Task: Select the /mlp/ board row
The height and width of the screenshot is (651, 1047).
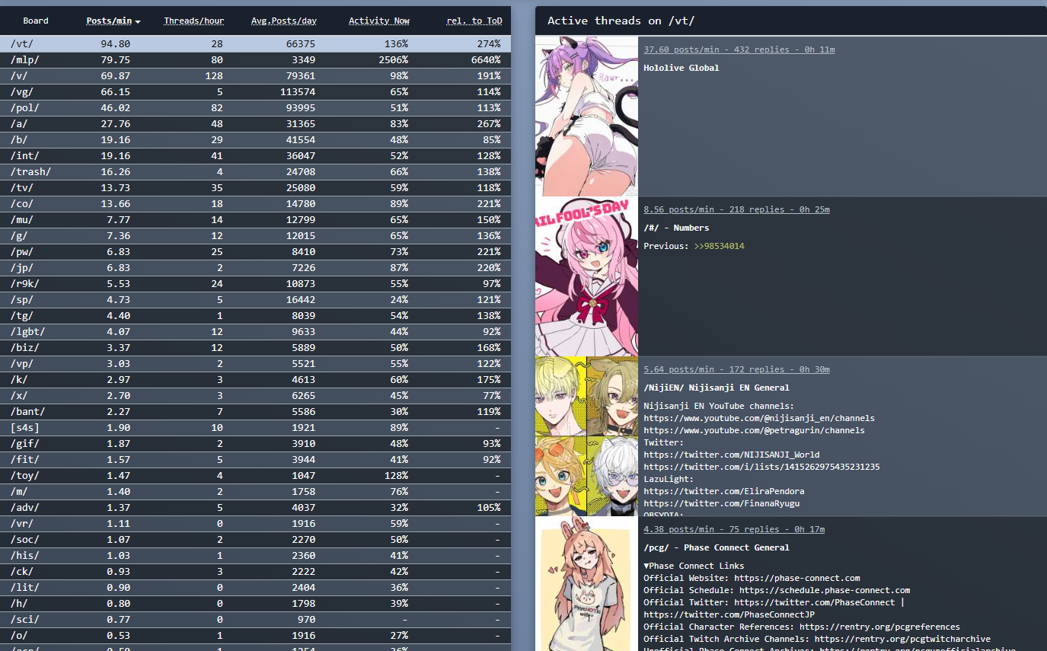Action: [256, 59]
